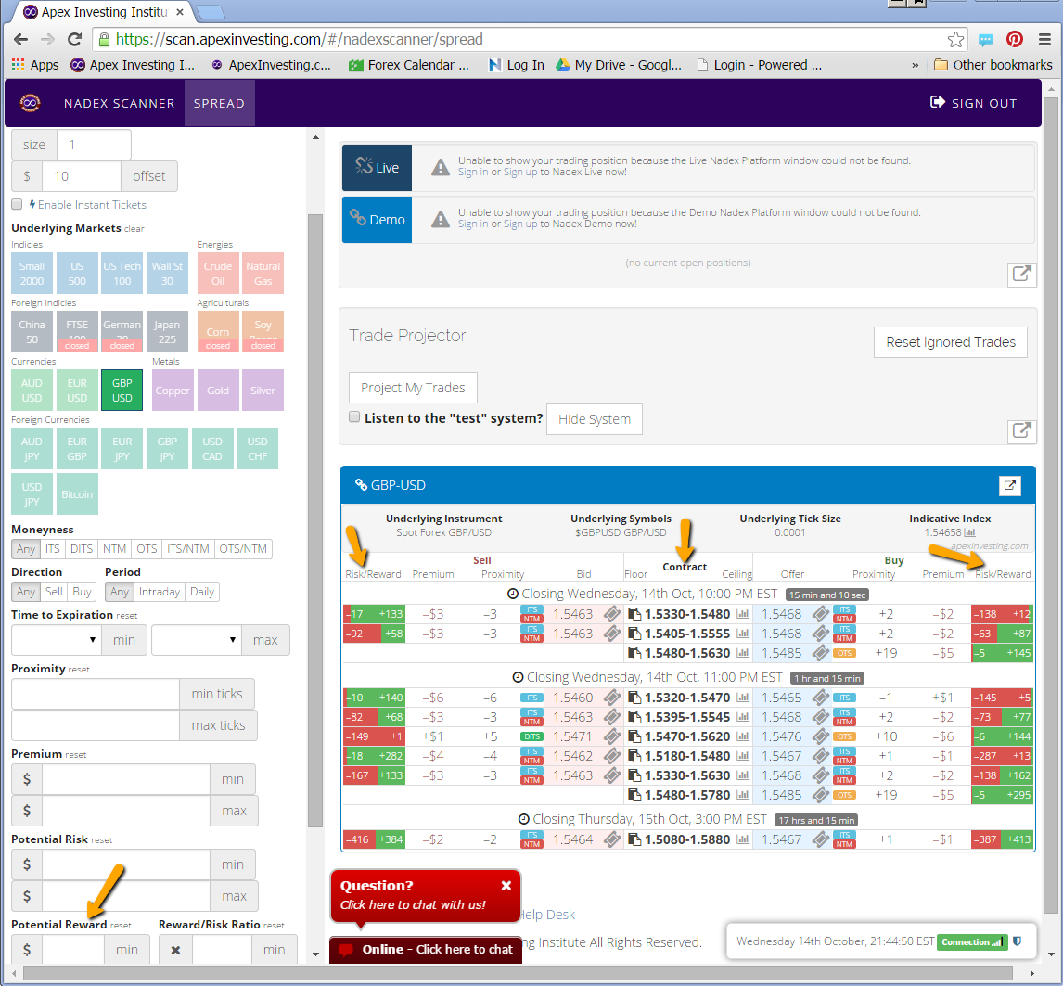This screenshot has height=986, width=1063.
Task: Click sell ticket icon next to bid 1.5471
Action: coord(611,736)
